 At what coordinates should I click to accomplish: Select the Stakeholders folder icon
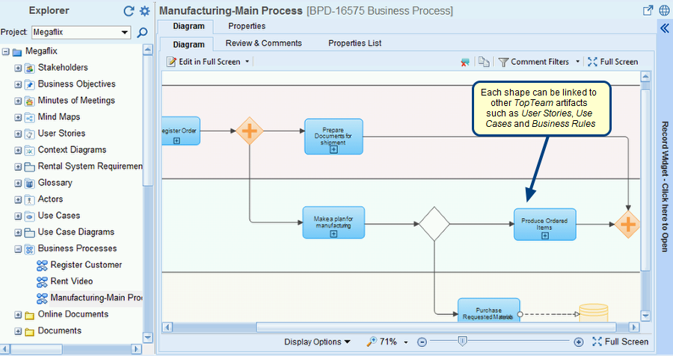(30, 68)
